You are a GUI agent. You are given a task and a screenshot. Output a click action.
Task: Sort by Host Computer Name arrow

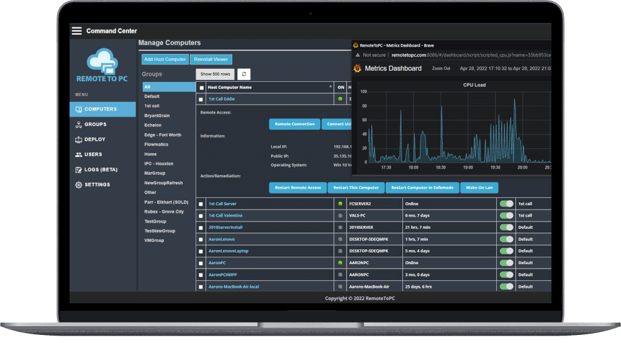330,86
